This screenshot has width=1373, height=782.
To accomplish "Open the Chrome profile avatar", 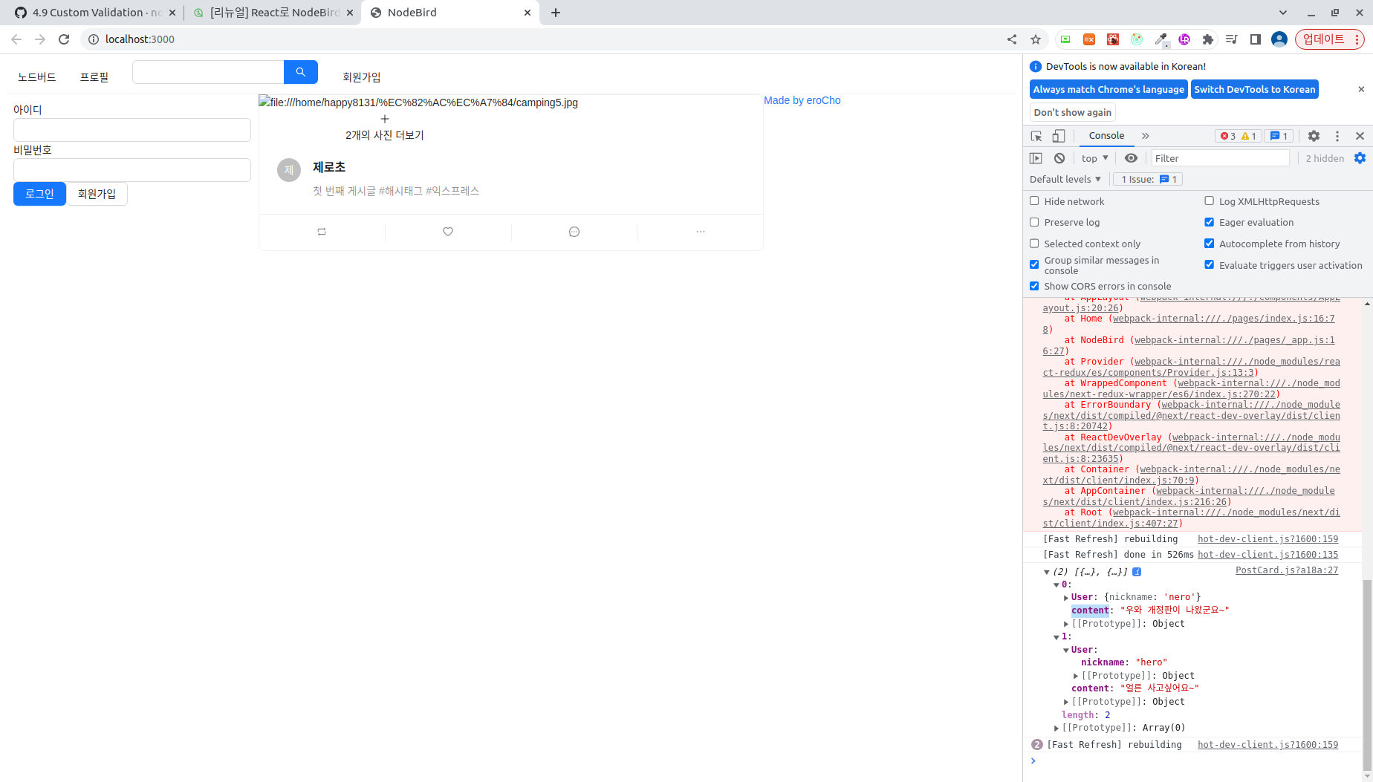I will point(1279,39).
